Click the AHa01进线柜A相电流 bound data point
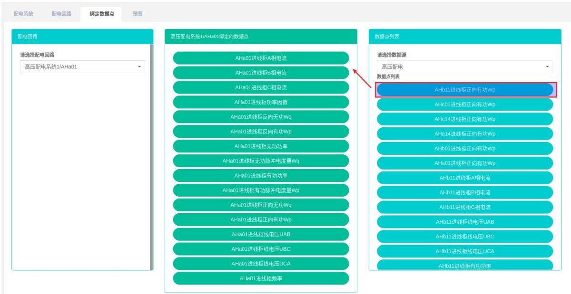 261,58
